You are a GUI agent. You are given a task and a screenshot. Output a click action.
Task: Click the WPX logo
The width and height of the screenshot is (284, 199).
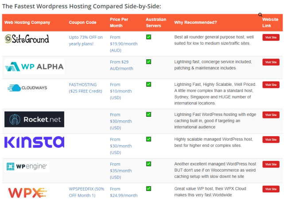click(x=27, y=193)
